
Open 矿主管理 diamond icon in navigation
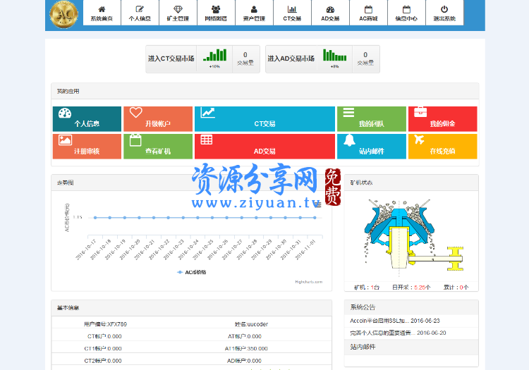[x=178, y=13]
